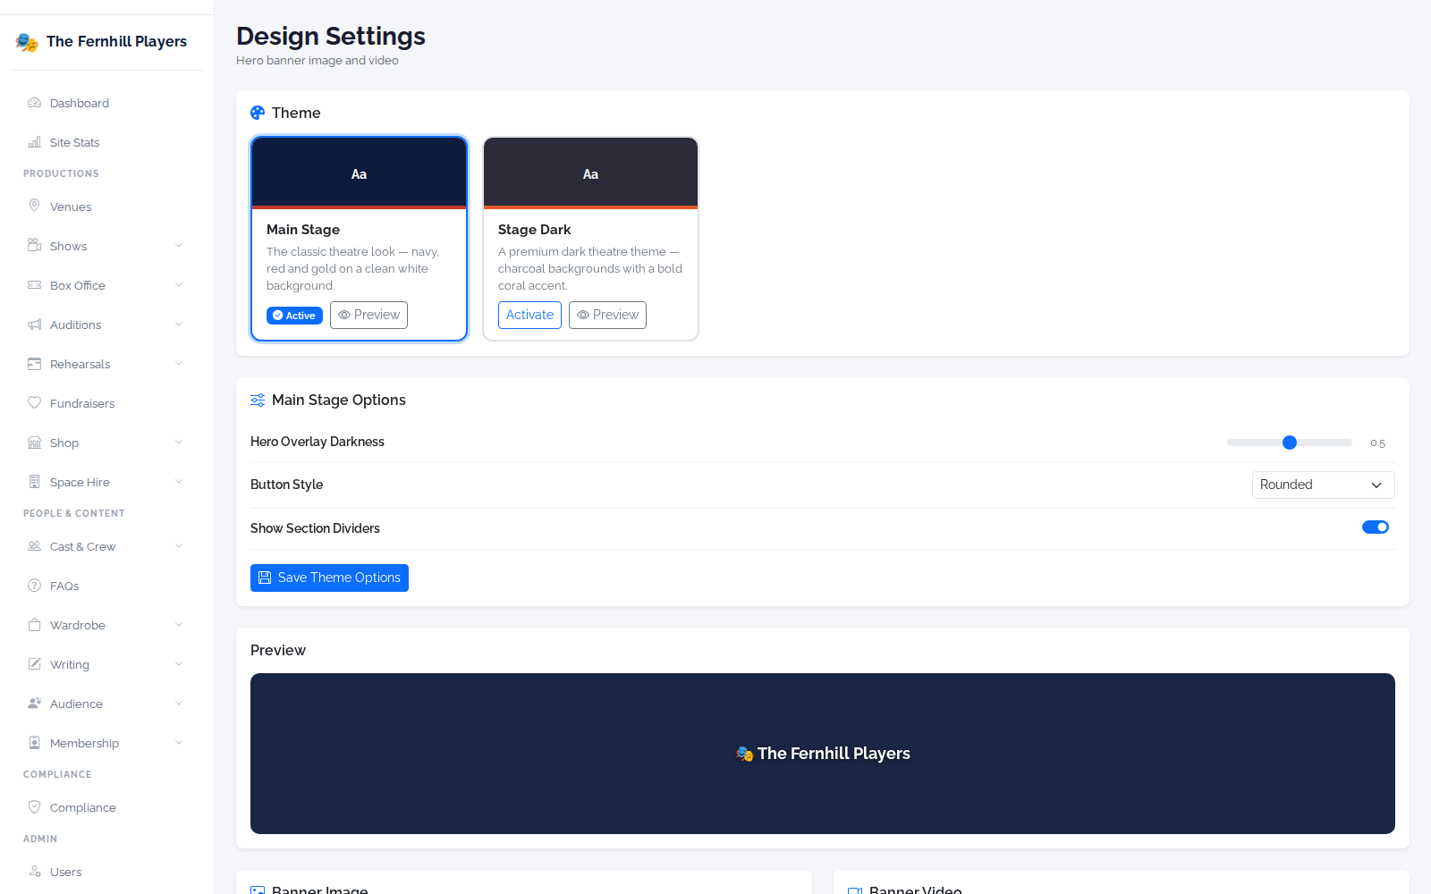Click the Active badge on Main Stage
Image resolution: width=1431 pixels, height=894 pixels.
[294, 316]
